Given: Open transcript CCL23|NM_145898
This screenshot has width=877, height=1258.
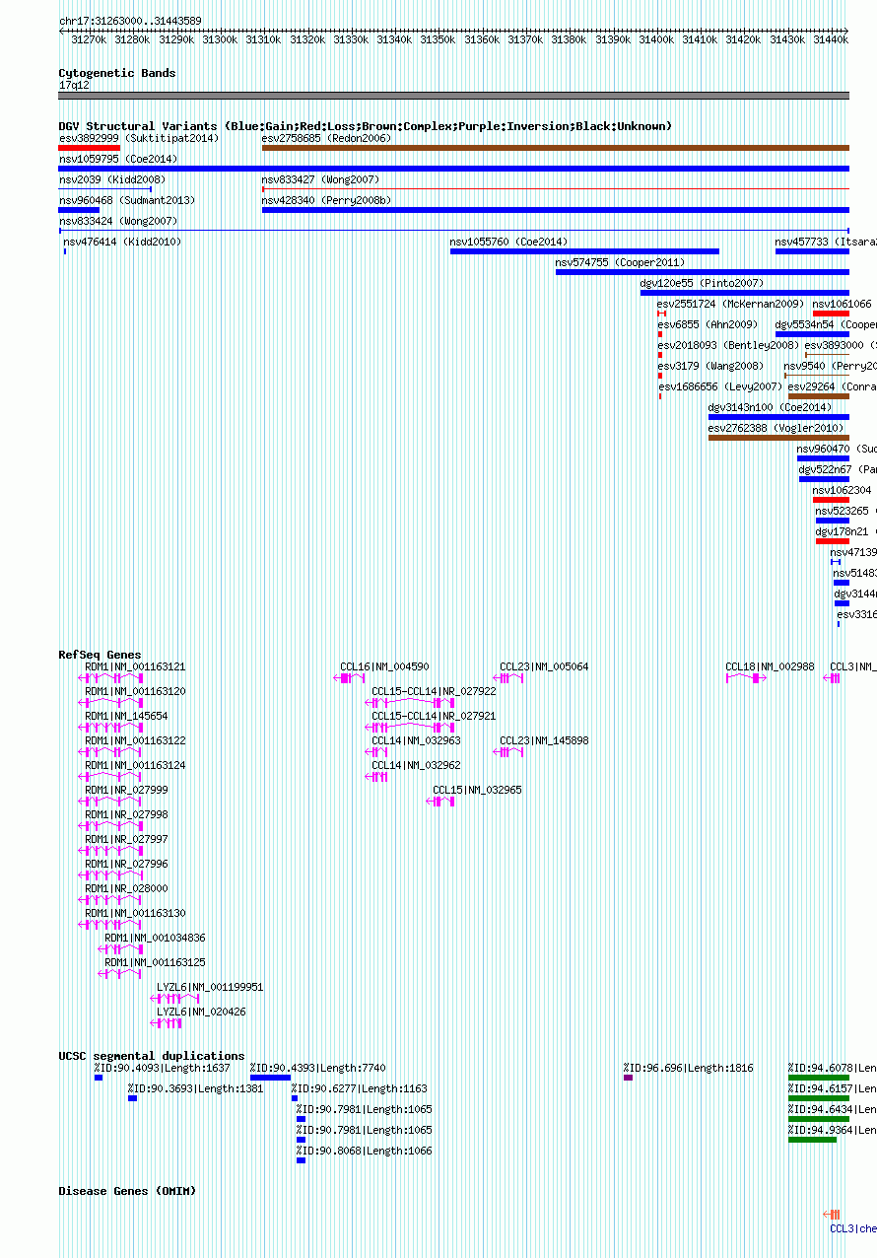Looking at the screenshot, I should click(544, 740).
